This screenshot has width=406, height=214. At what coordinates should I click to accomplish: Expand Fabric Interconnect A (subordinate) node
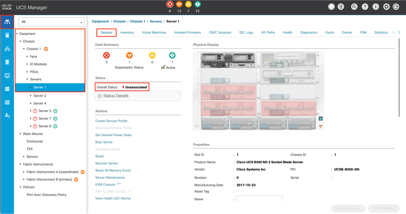point(24,172)
